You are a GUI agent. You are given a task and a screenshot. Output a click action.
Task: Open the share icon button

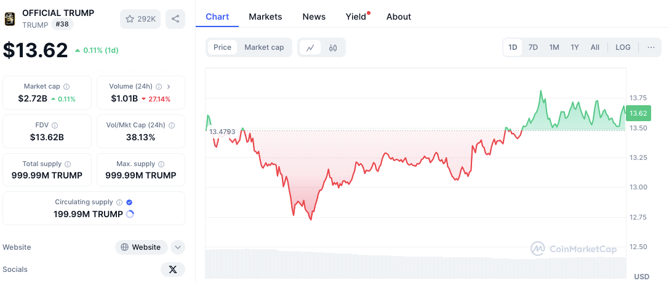[175, 18]
